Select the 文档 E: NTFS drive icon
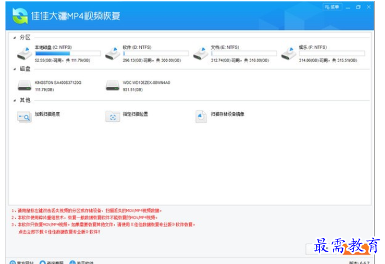 point(200,53)
